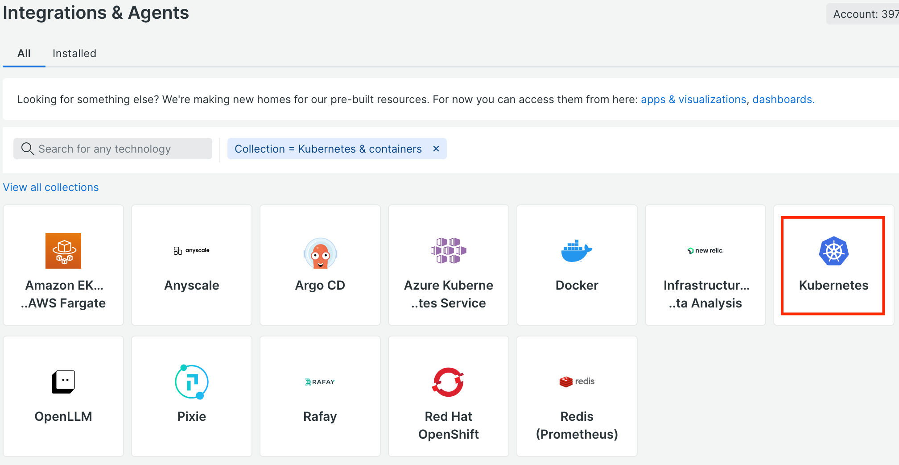Click the Red Hat OpenShift icon
Viewport: 899px width, 465px height.
click(449, 382)
